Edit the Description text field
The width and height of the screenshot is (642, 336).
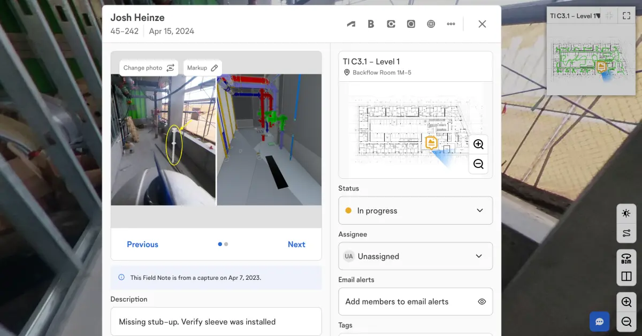(216, 322)
